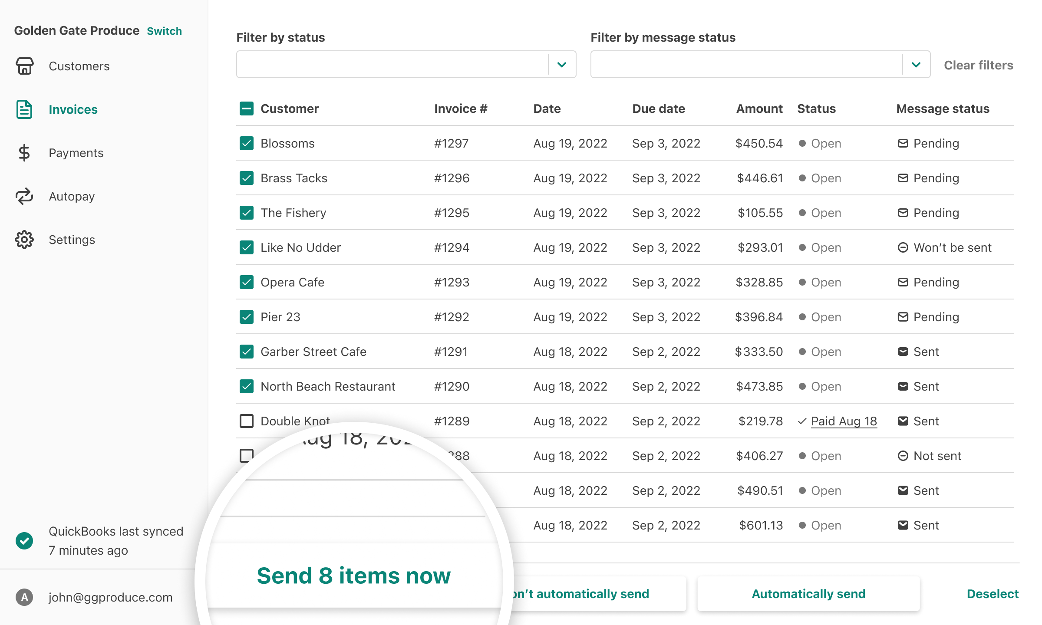Switch to the Invoices section

[x=73, y=109]
